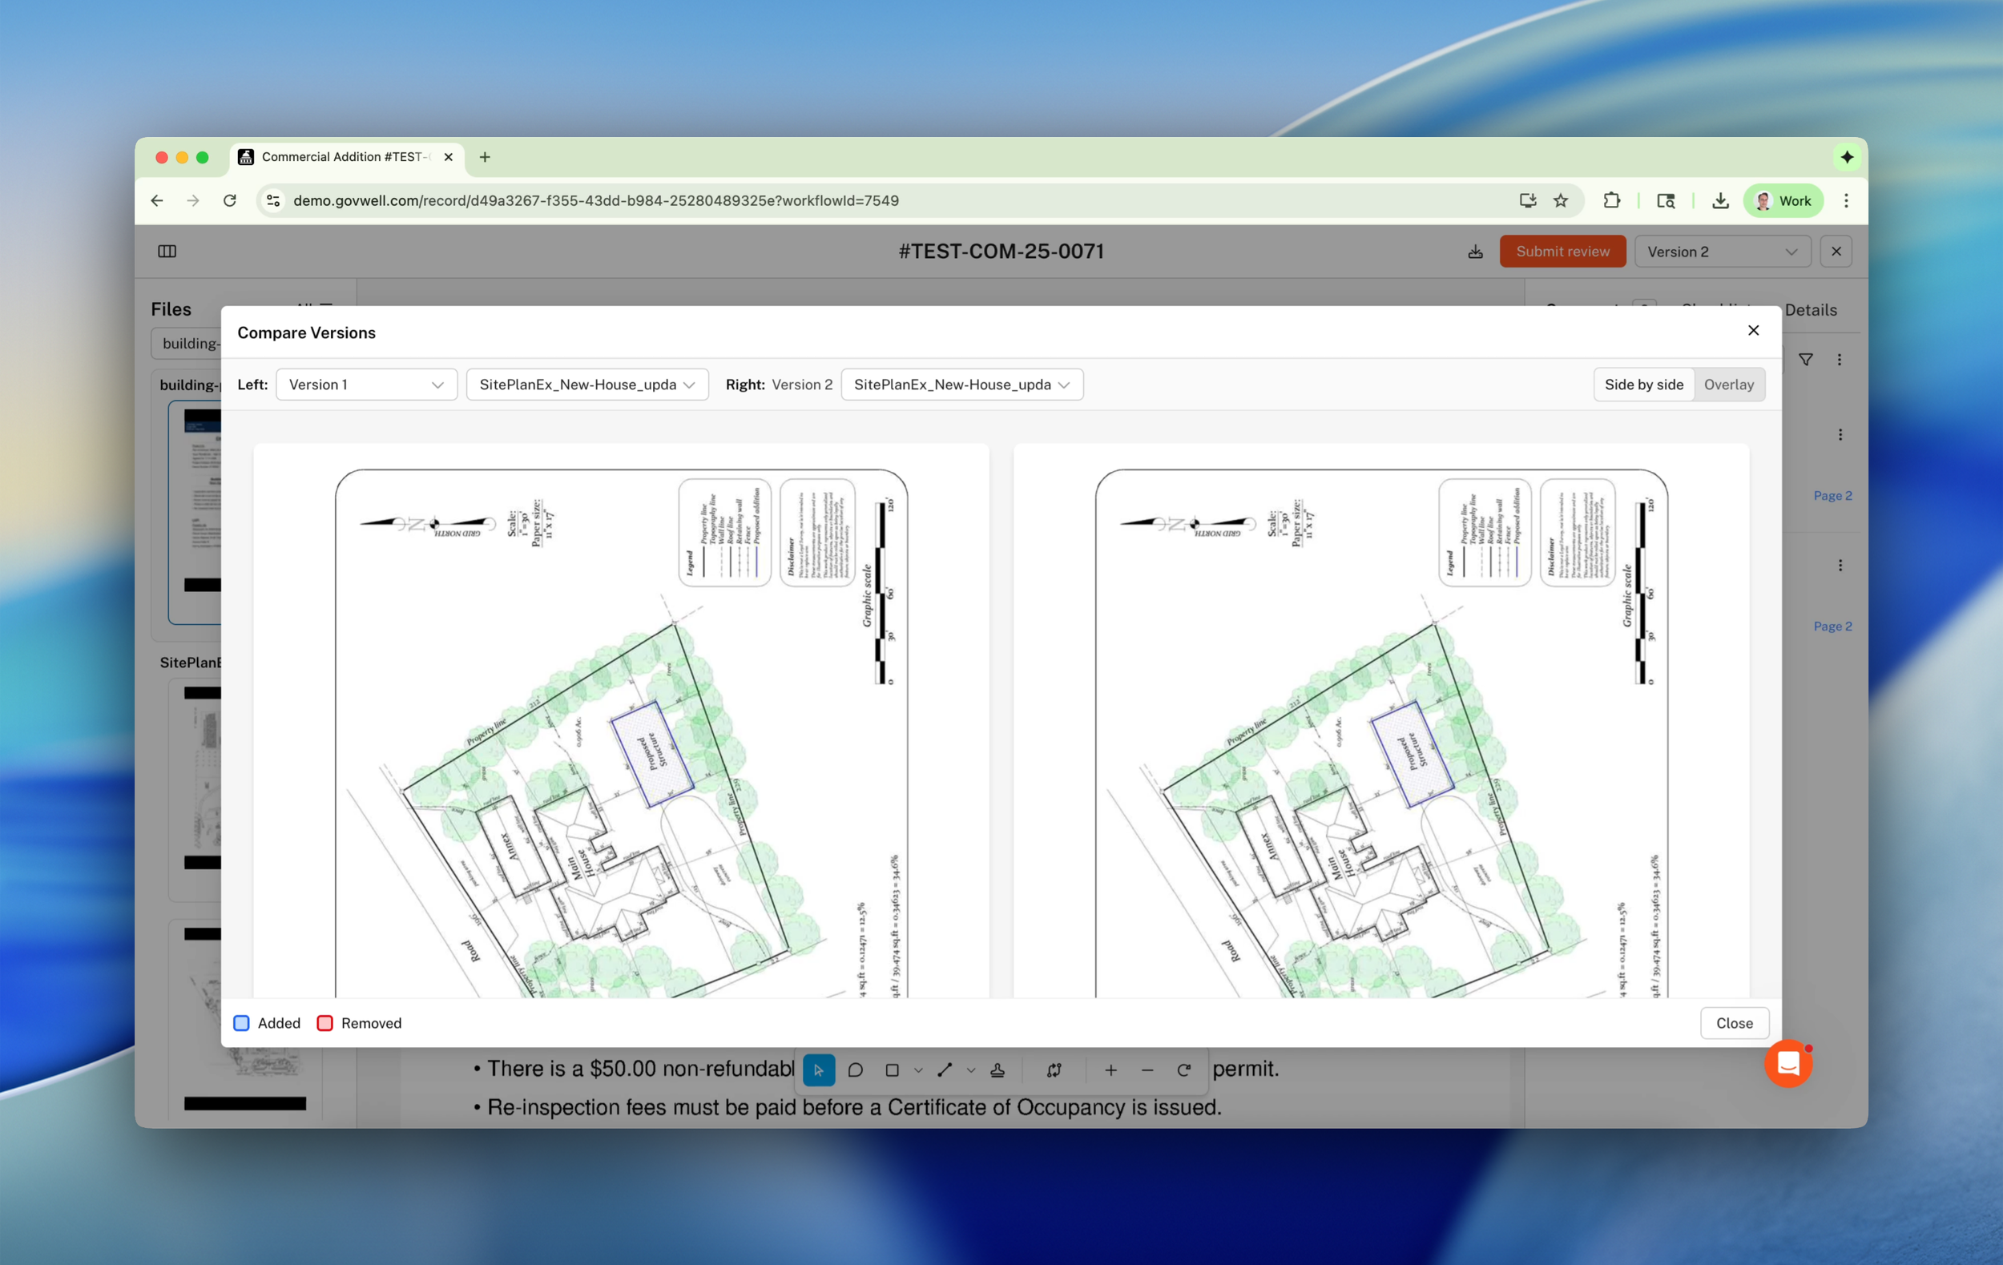
Task: Click the browser address bar URL
Action: [x=595, y=200]
